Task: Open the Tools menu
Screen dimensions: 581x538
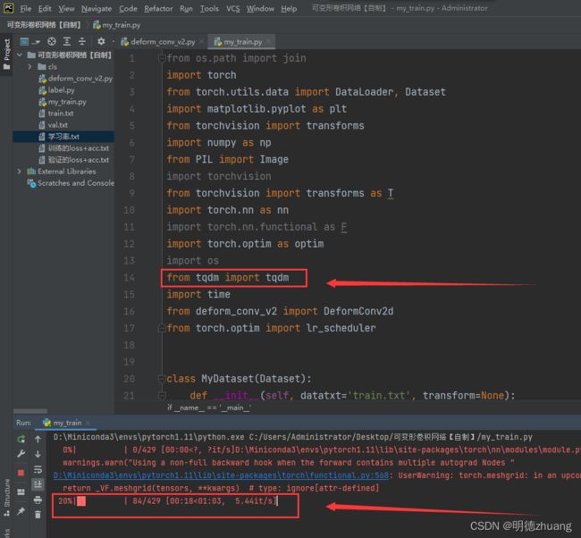Action: 209,9
